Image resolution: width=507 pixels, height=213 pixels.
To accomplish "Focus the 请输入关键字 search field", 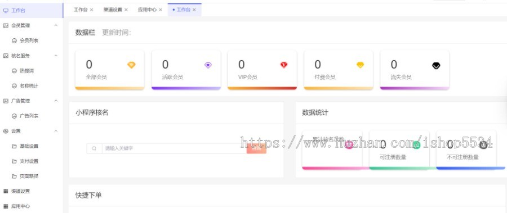I will click(174, 148).
